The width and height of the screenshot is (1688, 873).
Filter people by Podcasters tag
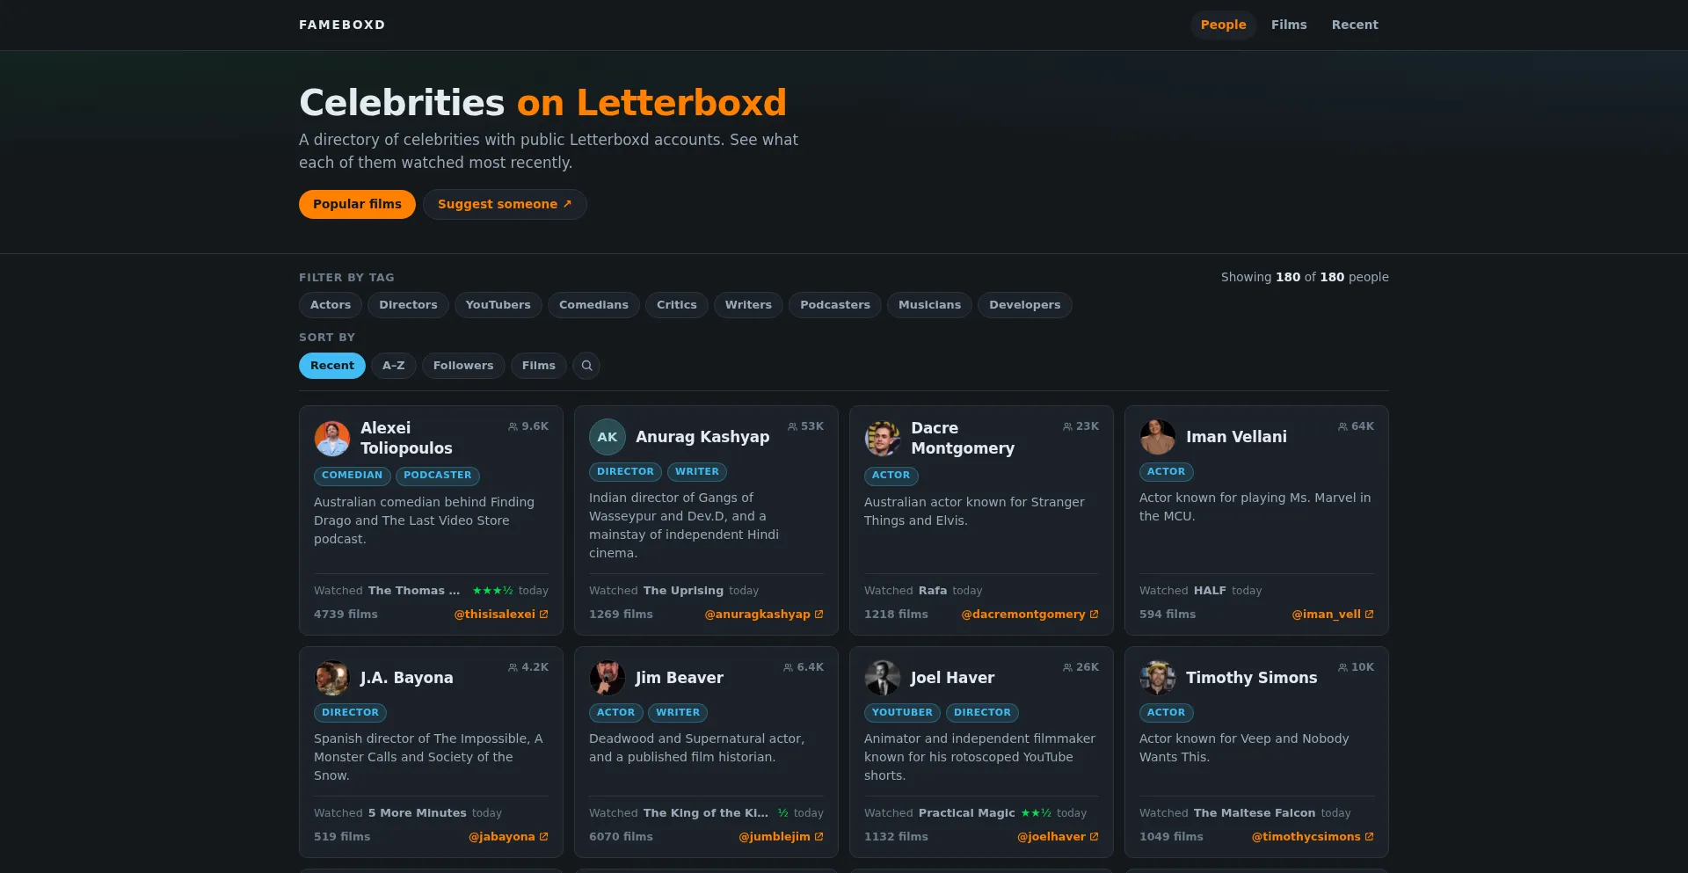click(835, 305)
